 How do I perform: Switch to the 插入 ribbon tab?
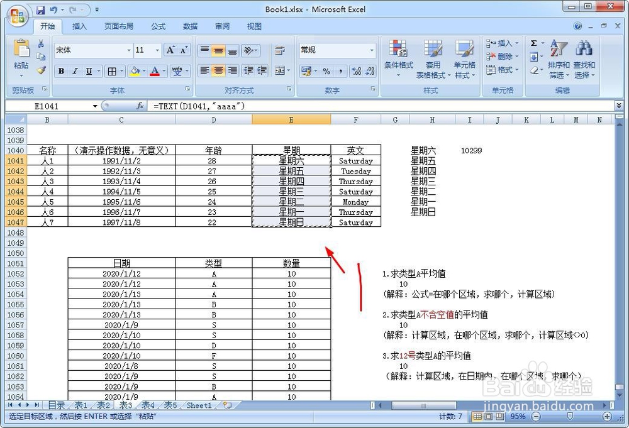pyautogui.click(x=79, y=26)
